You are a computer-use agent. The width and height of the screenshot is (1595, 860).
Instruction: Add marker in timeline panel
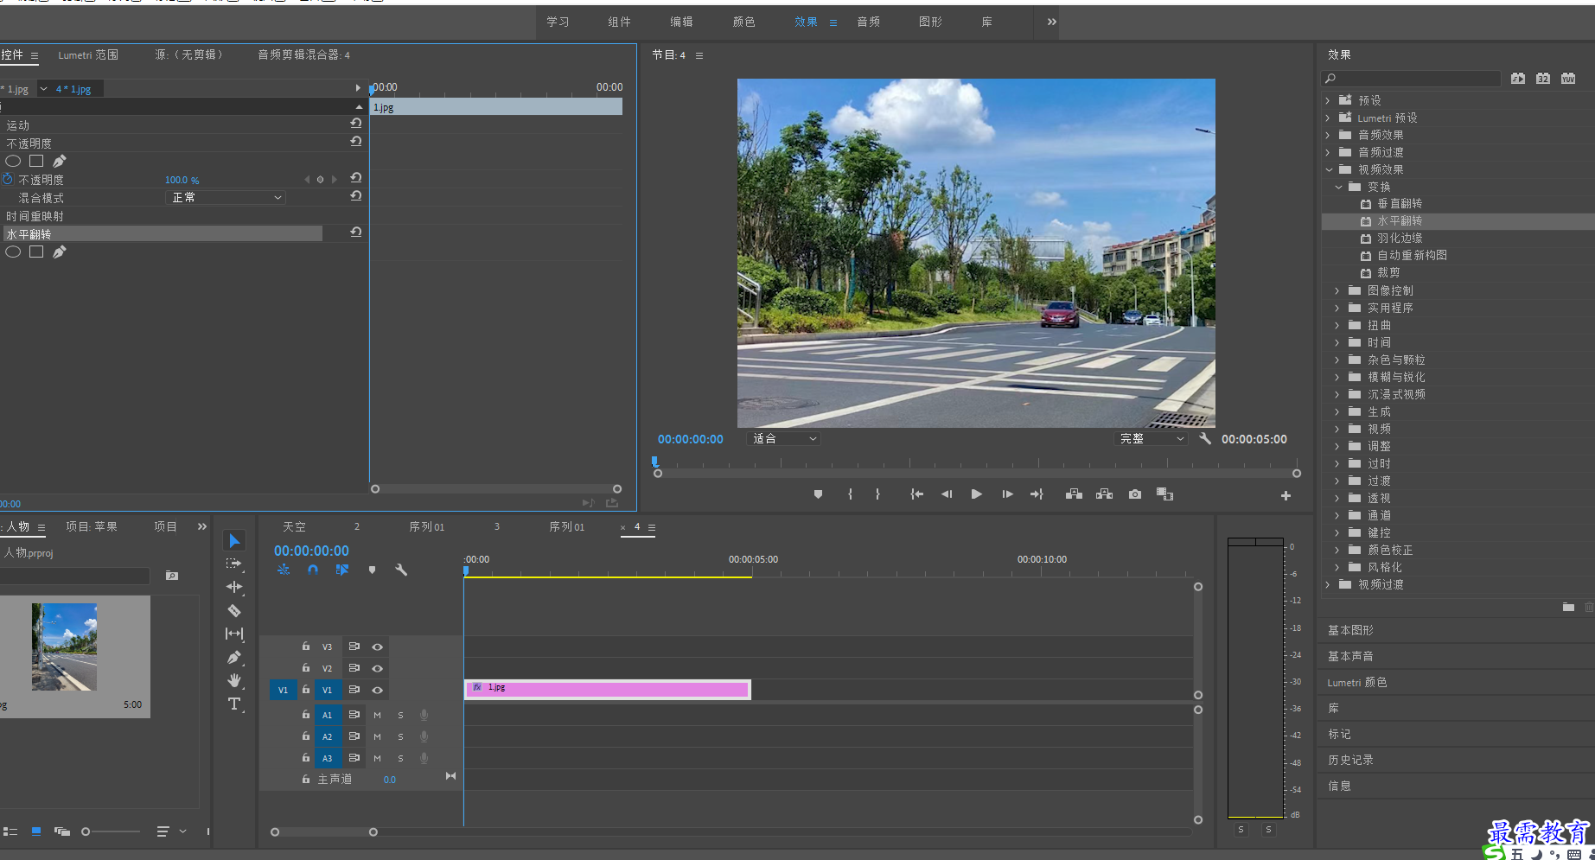point(372,570)
